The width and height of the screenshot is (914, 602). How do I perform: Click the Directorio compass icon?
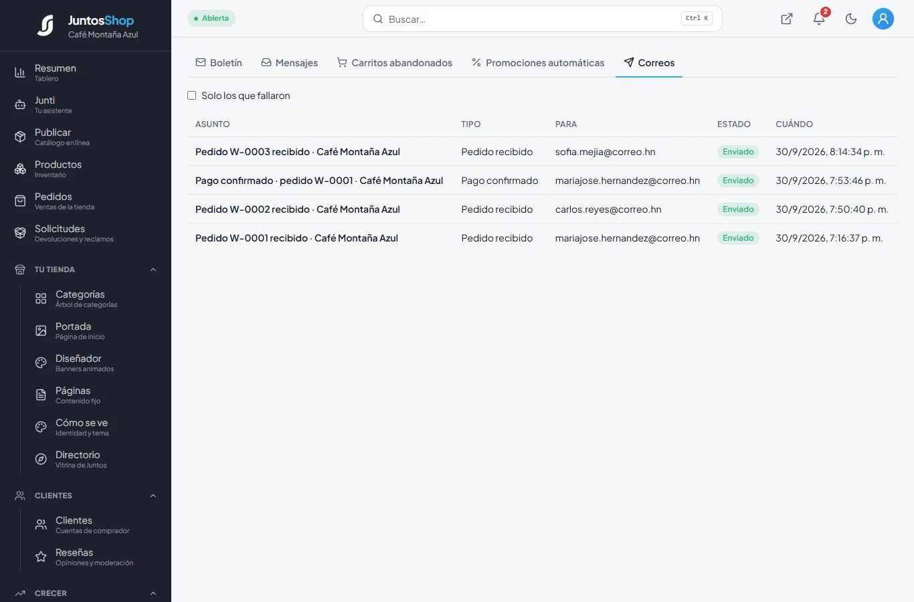coord(41,459)
